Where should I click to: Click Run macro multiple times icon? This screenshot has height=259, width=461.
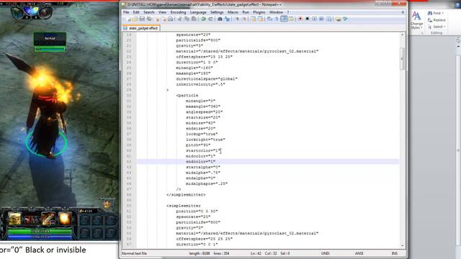[x=322, y=19]
